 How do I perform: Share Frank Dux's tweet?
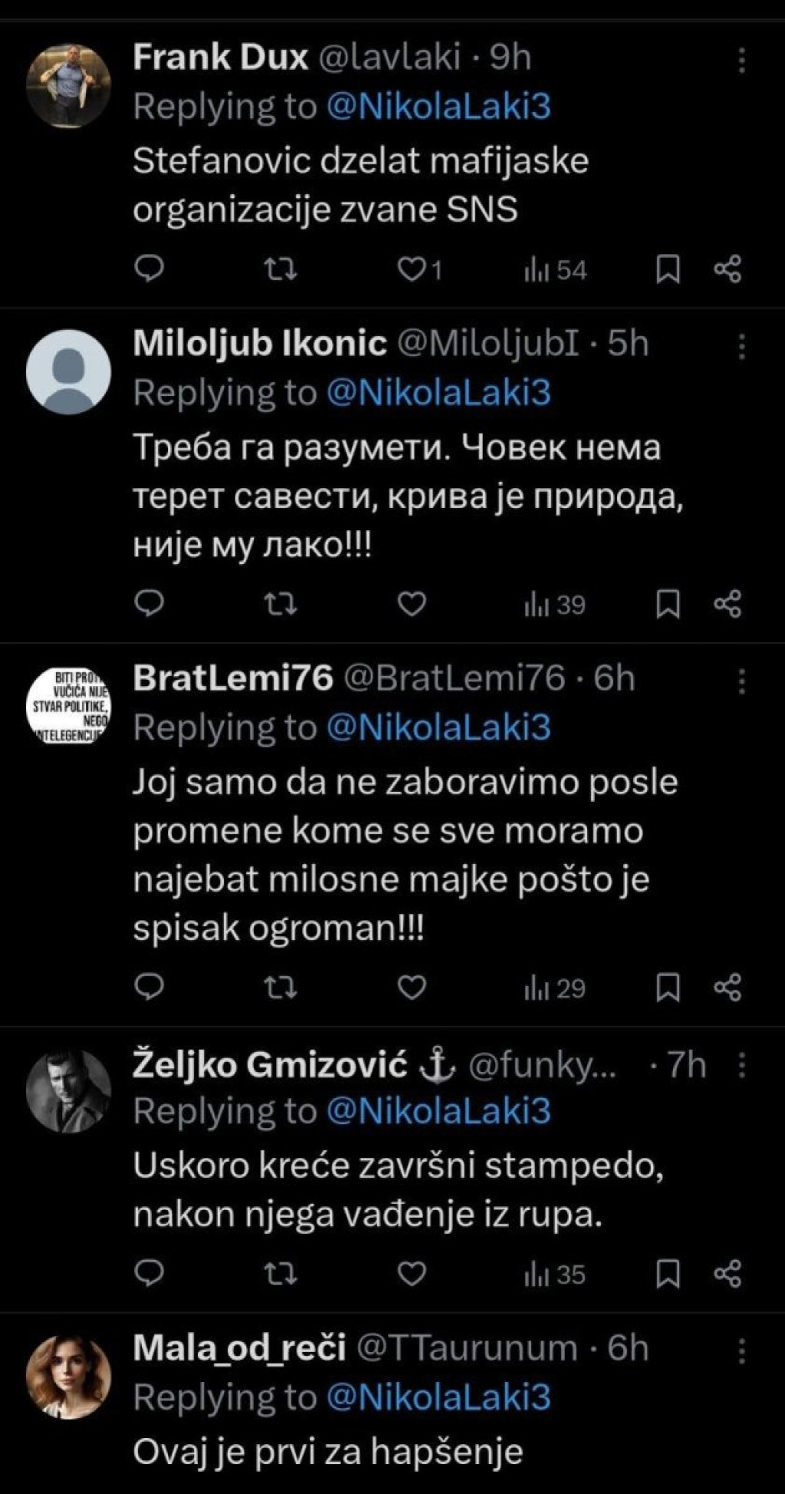728,269
